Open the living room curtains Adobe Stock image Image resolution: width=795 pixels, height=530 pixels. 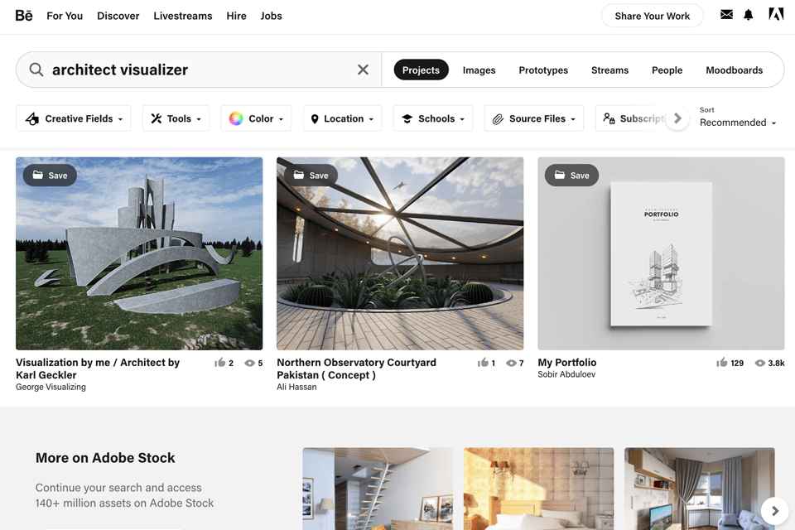(699, 489)
